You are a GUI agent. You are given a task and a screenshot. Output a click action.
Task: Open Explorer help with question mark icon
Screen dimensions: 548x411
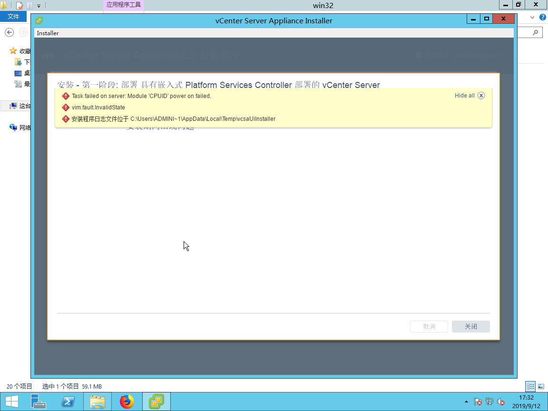(542, 17)
